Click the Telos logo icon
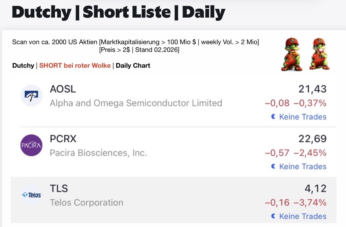This screenshot has height=227, width=346. pos(31,195)
